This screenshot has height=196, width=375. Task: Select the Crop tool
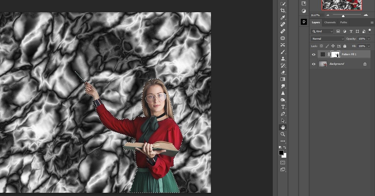pyautogui.click(x=283, y=11)
